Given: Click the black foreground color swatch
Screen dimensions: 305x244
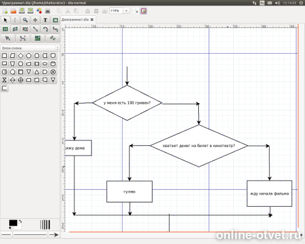Looking at the screenshot, I should point(13,223).
